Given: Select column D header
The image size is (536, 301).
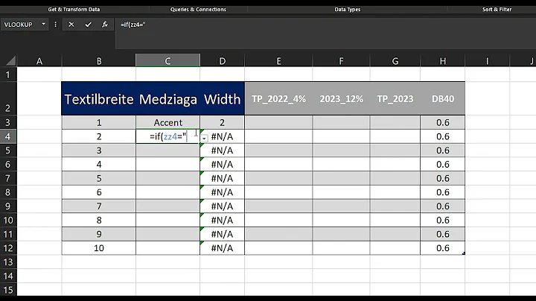Looking at the screenshot, I should (x=222, y=61).
